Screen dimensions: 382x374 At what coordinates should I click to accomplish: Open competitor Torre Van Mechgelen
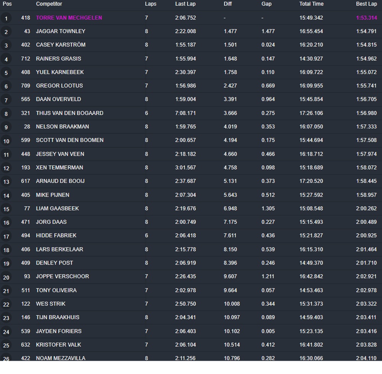(x=69, y=18)
